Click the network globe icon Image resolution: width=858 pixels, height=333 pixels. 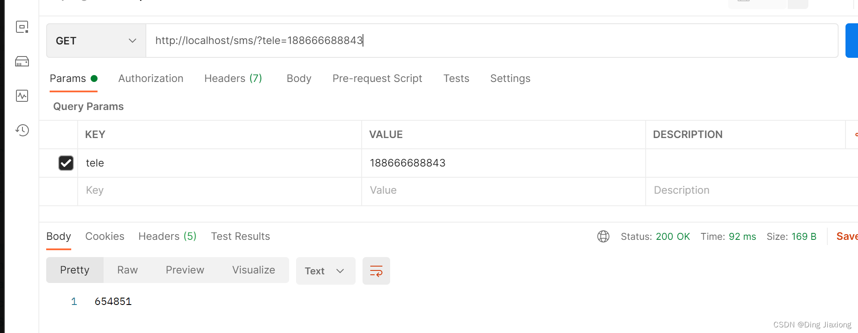pos(603,236)
